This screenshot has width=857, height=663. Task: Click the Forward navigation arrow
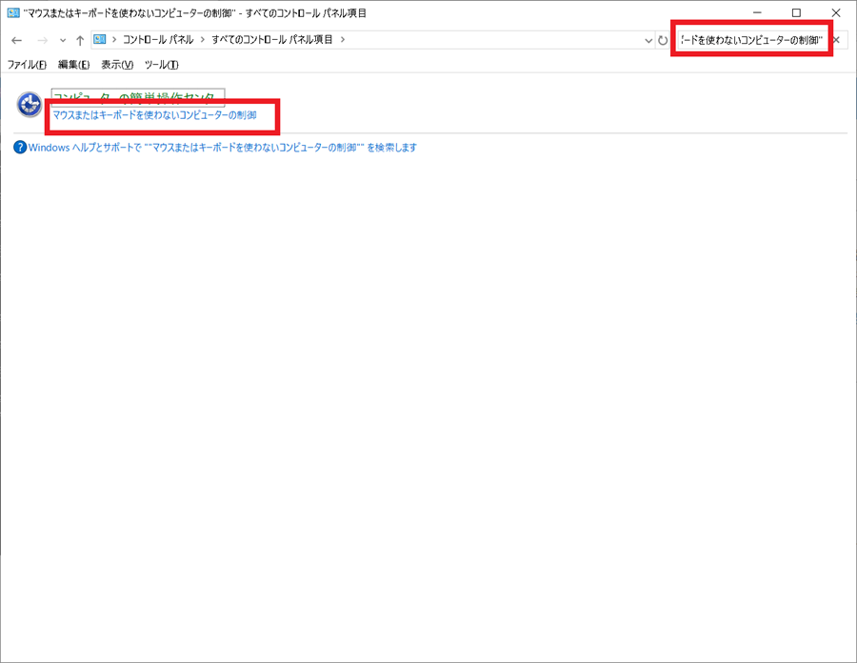[x=42, y=40]
